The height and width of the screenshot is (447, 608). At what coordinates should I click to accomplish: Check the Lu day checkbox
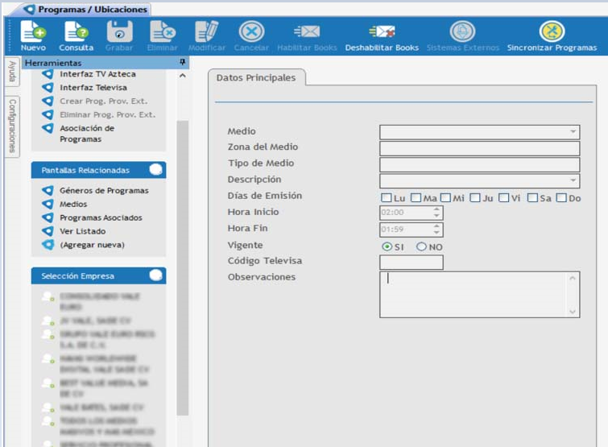coord(387,198)
